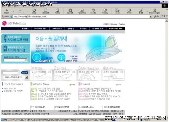The image size is (169, 122).
Task: Click the Go button beside the address bar
Action: click(157, 17)
